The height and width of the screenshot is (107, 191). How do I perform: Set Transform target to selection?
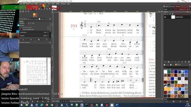point(28,23)
